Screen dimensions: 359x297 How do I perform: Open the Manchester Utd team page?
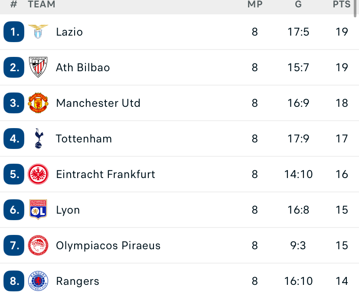click(x=98, y=103)
